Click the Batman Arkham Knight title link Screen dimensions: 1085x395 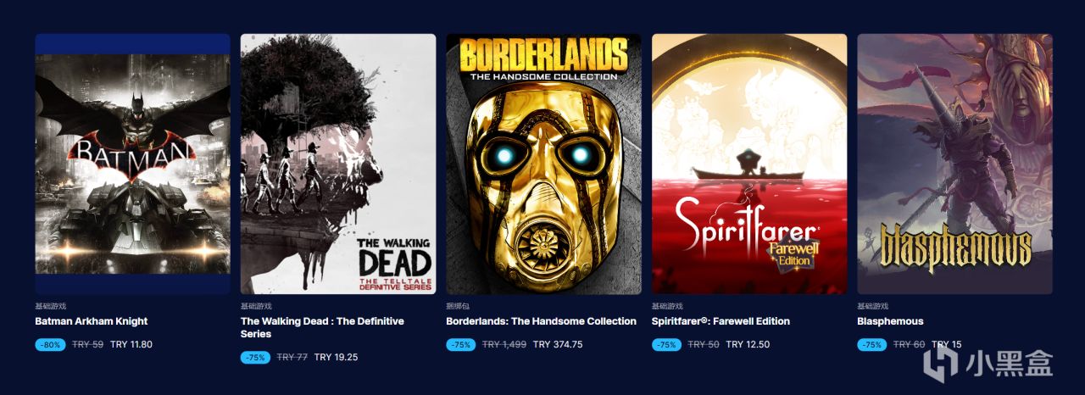click(92, 321)
